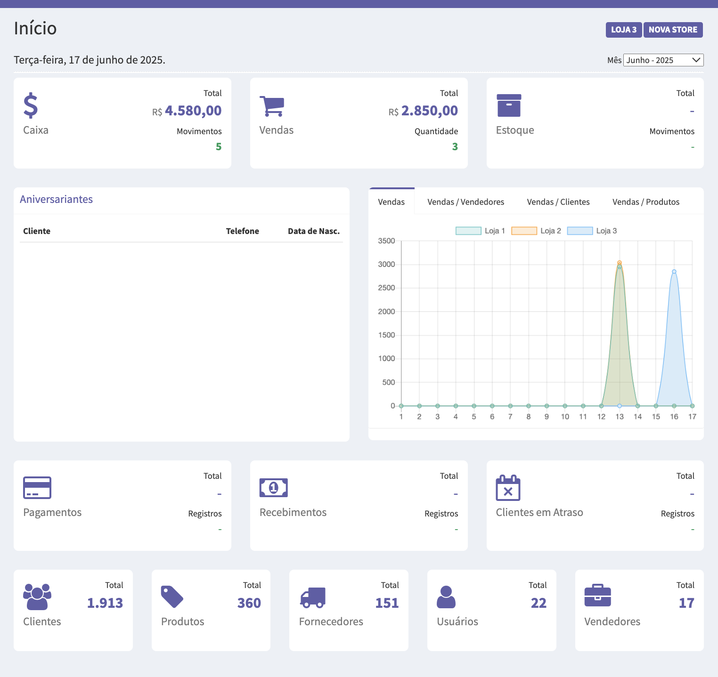The width and height of the screenshot is (718, 677).
Task: Open the Mês dropdown showing Junho - 2025
Action: (x=663, y=60)
